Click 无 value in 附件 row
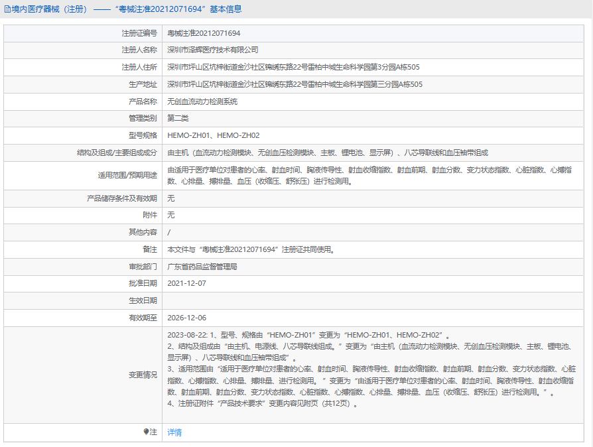The image size is (593, 447). coord(171,215)
